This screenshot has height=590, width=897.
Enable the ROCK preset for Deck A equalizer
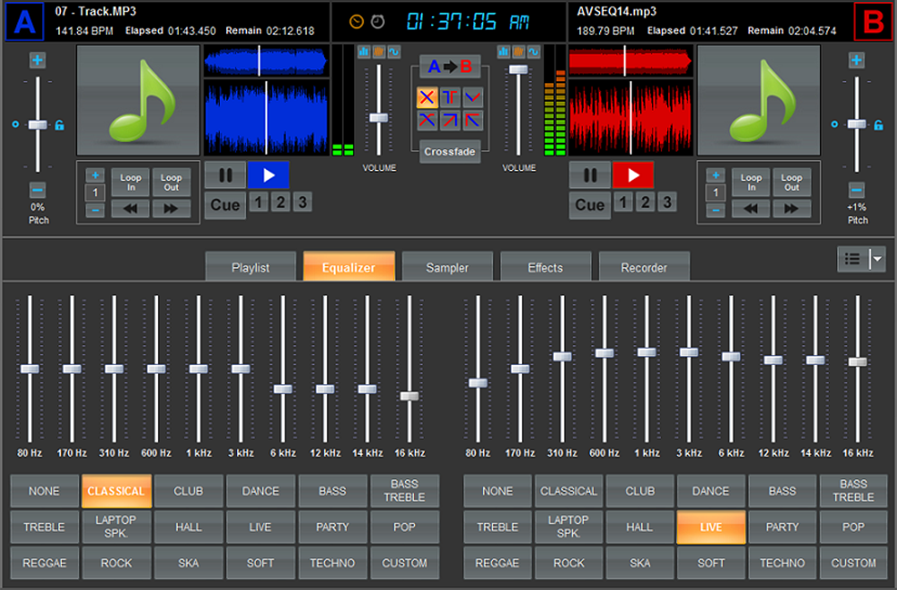(x=116, y=563)
